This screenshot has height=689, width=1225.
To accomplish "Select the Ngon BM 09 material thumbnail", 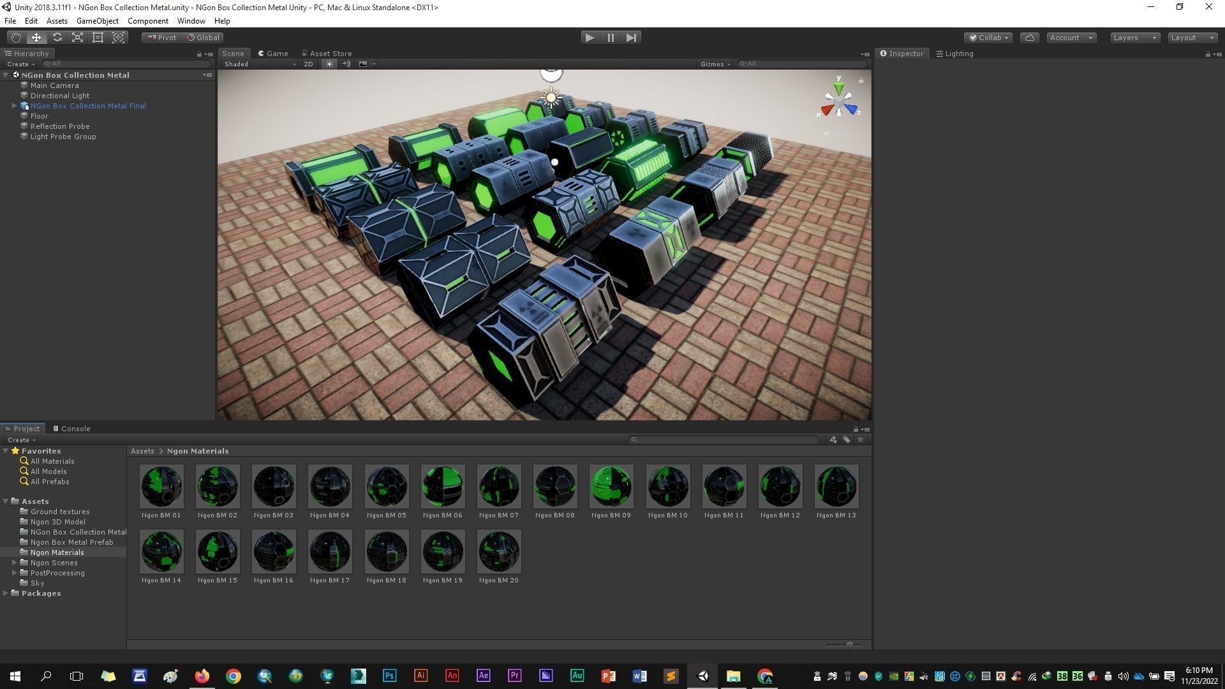I will 611,487.
